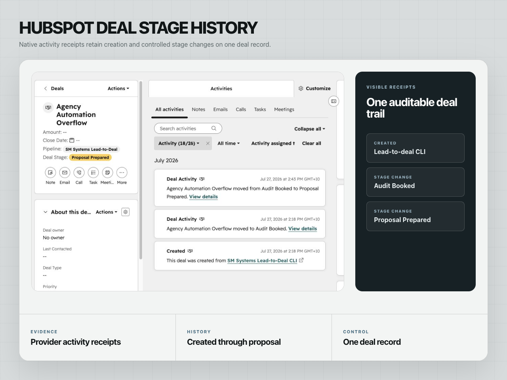Open the Close Date calendar icon
This screenshot has width=507, height=380.
72,140
